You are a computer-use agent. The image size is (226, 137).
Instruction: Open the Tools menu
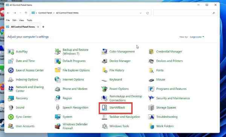[29, 20]
